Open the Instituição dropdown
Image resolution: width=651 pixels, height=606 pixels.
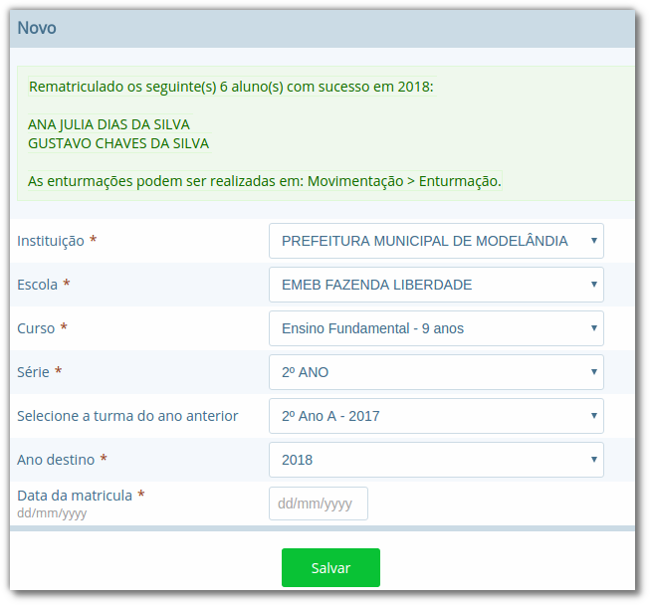(436, 241)
